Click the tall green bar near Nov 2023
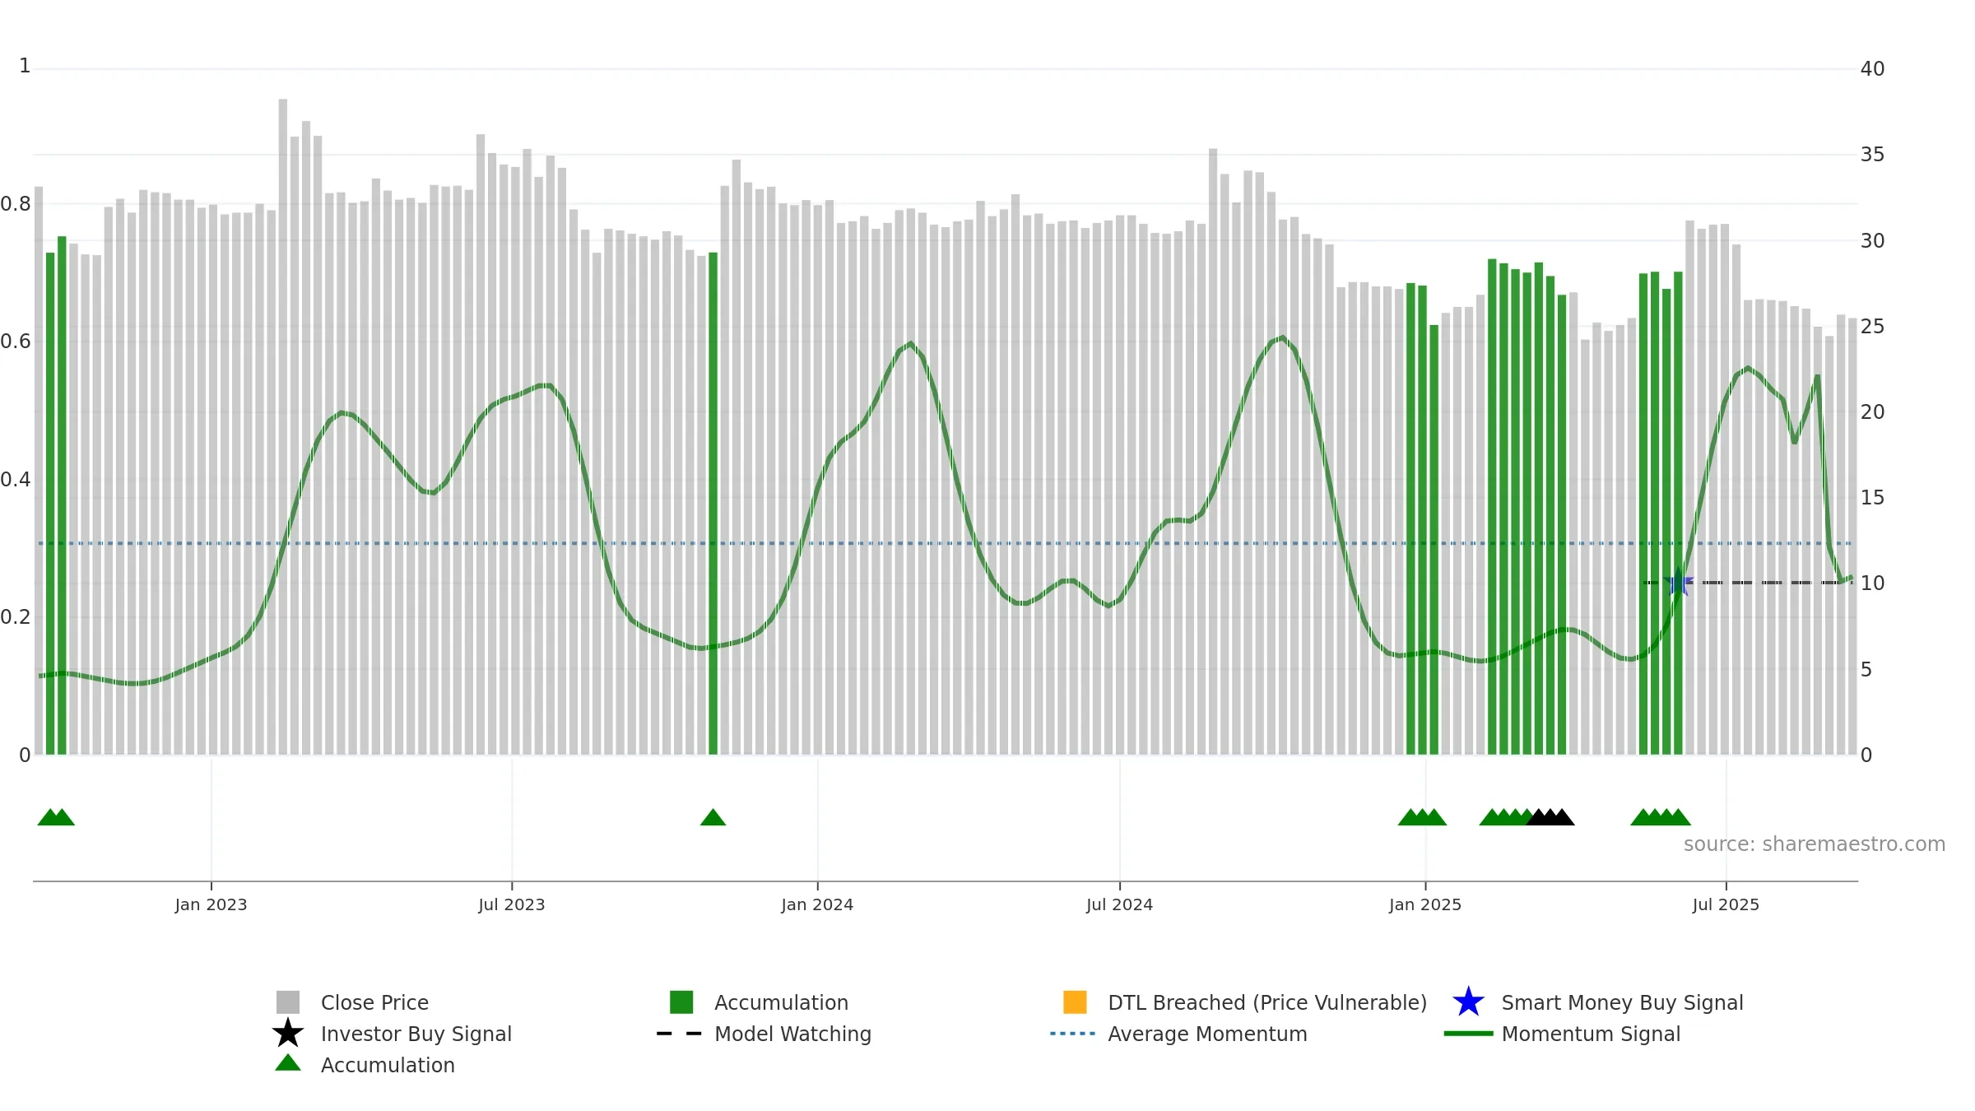This screenshot has width=1975, height=1111. coord(713,504)
